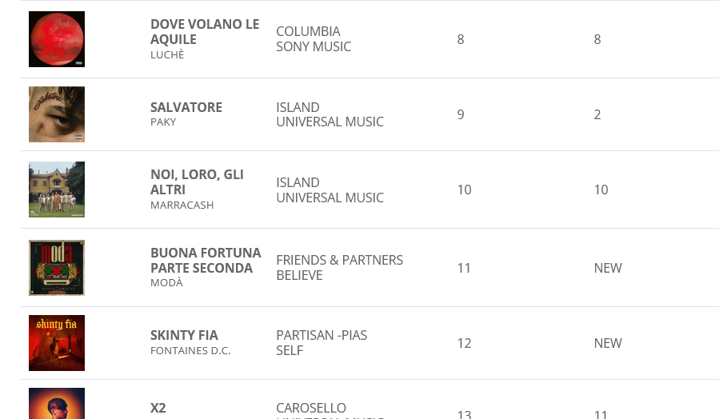Click the SALVATORE album title
This screenshot has width=719, height=419.
tap(186, 107)
